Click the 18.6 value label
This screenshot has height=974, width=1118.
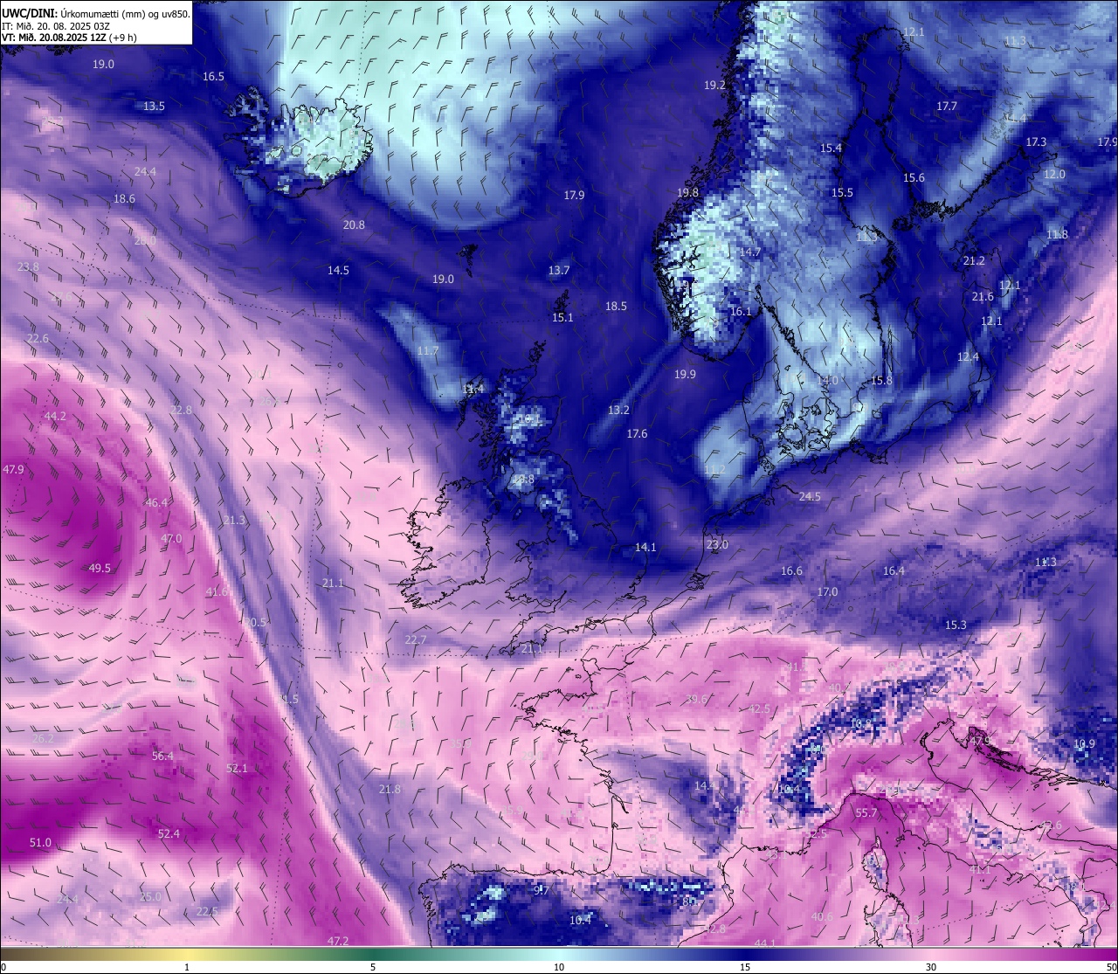click(124, 199)
